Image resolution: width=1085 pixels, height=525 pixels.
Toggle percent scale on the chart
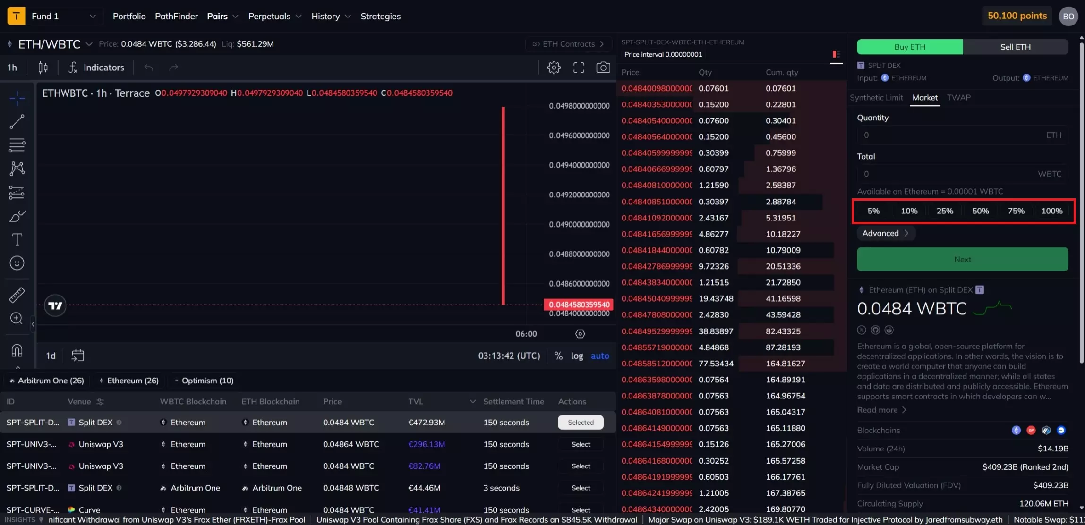click(x=558, y=356)
